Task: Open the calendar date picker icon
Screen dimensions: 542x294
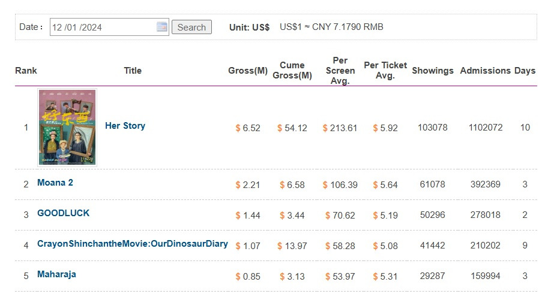Action: [x=161, y=27]
